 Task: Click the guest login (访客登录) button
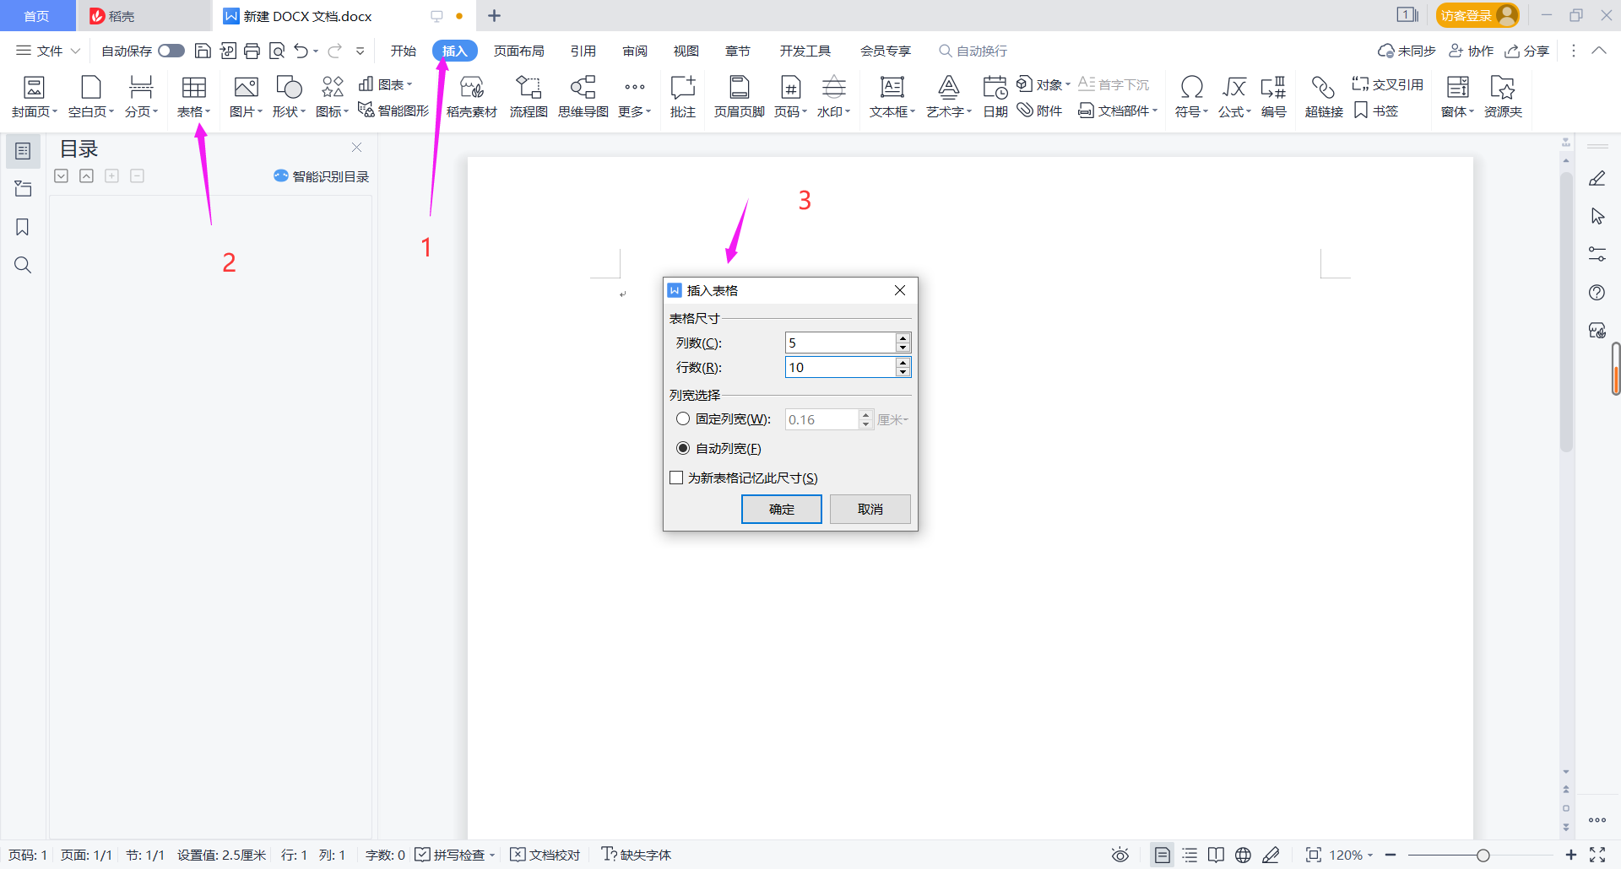1477,15
